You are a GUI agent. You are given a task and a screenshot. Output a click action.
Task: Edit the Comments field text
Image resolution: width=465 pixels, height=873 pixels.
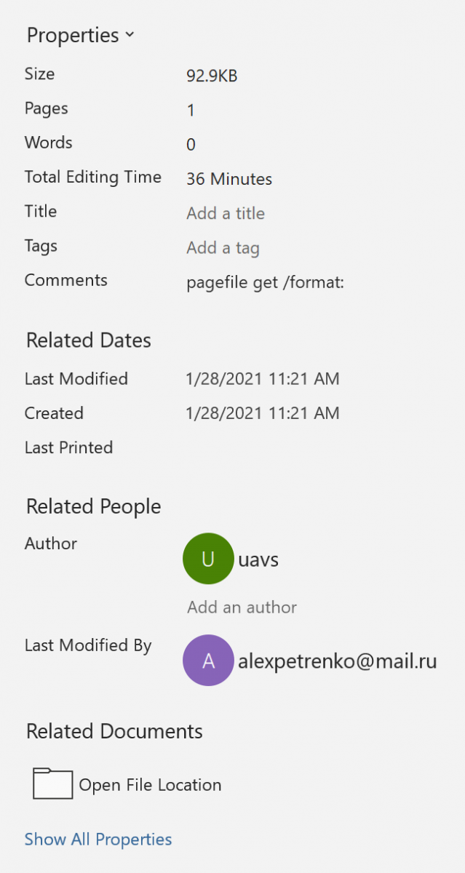265,282
